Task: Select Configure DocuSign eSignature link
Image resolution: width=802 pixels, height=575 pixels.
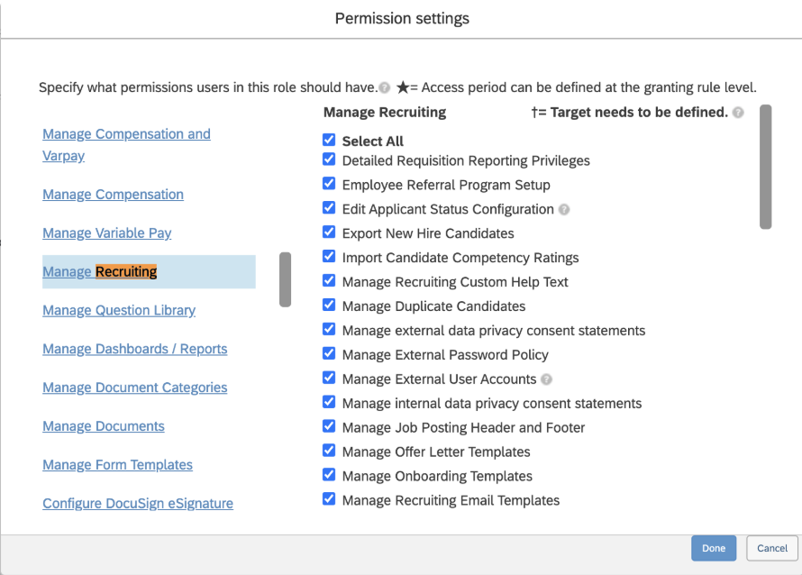Action: coord(138,504)
